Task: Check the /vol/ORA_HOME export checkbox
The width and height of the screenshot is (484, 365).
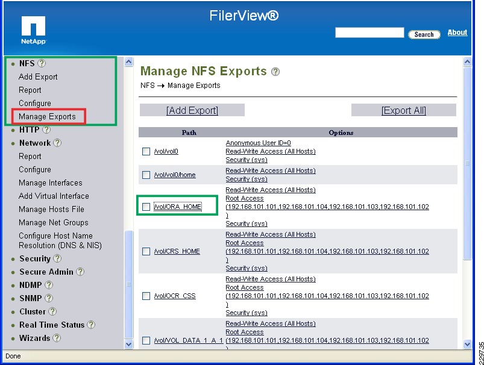Action: tap(146, 207)
